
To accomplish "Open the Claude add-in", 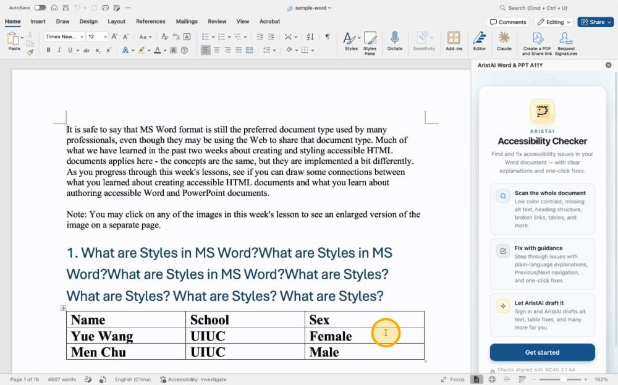I will point(504,41).
